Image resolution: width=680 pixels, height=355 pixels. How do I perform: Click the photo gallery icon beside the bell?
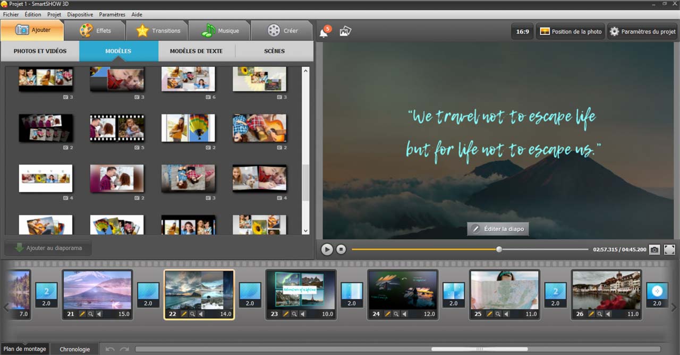pos(345,31)
